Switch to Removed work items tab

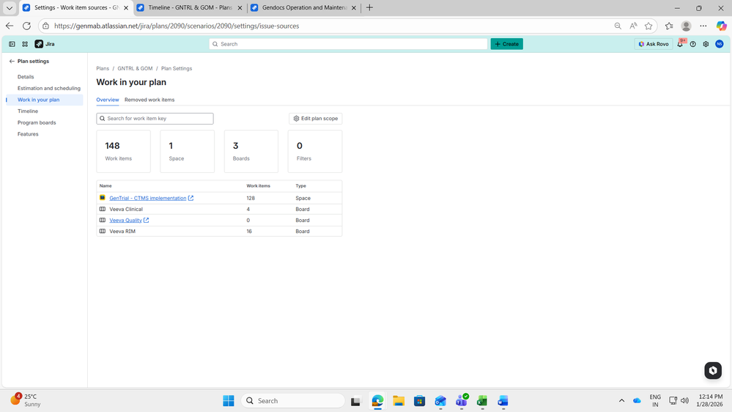149,100
